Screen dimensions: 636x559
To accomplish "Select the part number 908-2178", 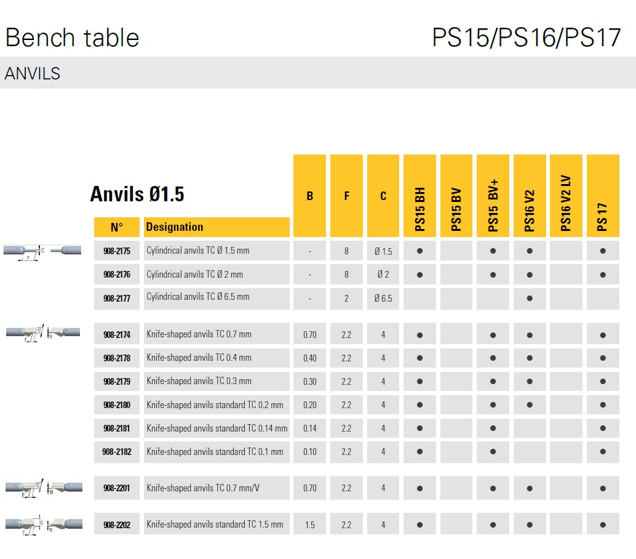I will point(117,358).
